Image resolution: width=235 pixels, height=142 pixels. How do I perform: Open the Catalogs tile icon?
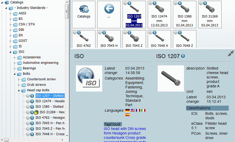coord(84,9)
